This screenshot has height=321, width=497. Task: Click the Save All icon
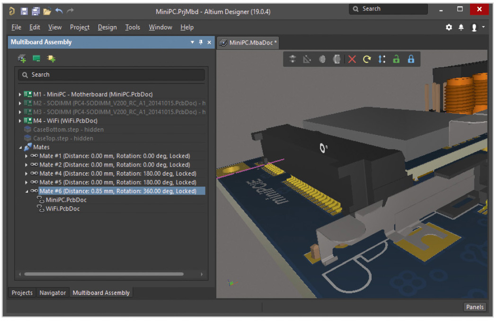point(36,11)
